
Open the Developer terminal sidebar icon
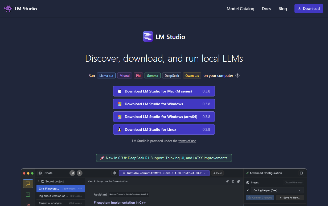click(28, 195)
